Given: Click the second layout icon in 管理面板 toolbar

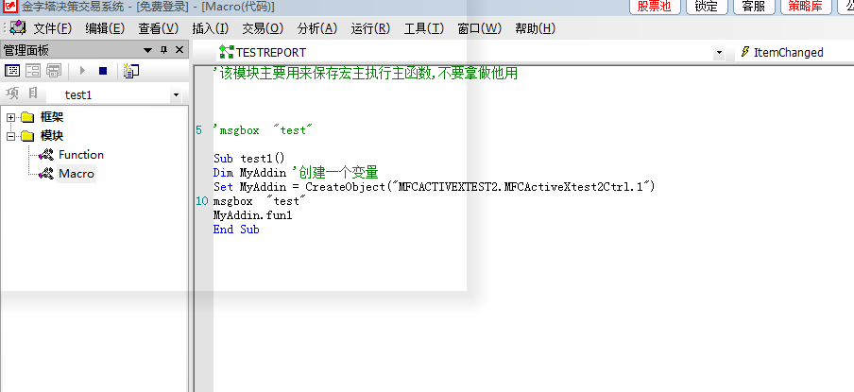Looking at the screenshot, I should 33,70.
